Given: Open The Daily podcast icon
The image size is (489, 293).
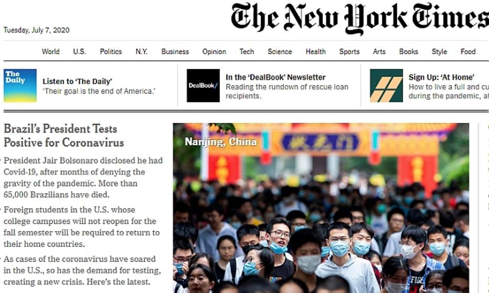Looking at the screenshot, I should pyautogui.click(x=20, y=86).
